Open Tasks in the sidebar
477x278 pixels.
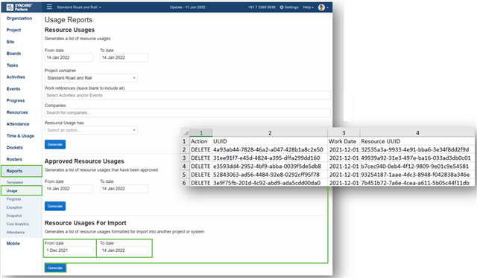click(12, 65)
